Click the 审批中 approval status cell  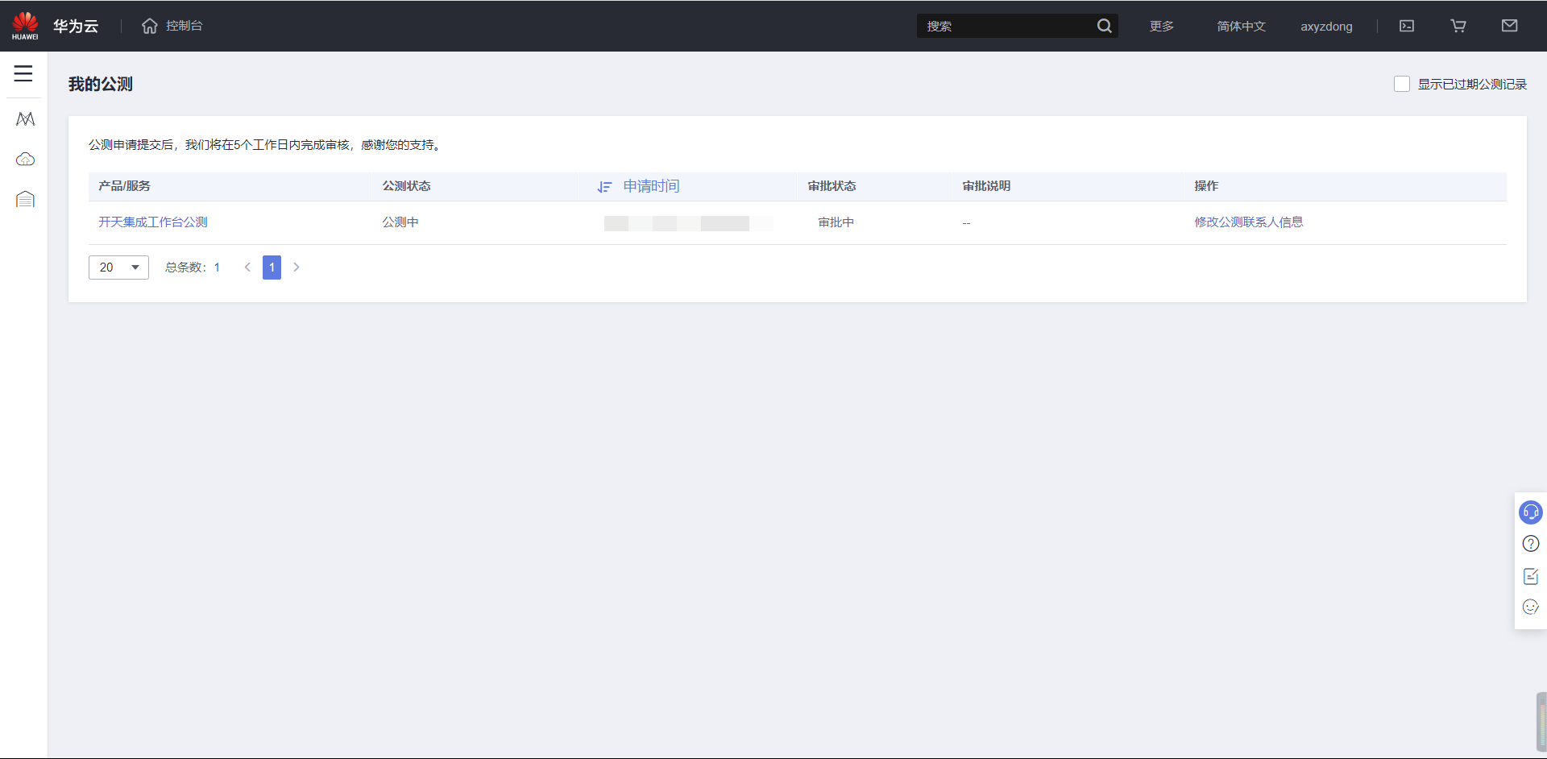click(x=836, y=222)
